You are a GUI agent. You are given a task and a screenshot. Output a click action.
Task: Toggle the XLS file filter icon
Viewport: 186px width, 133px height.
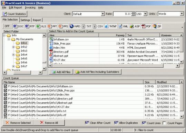(41, 26)
